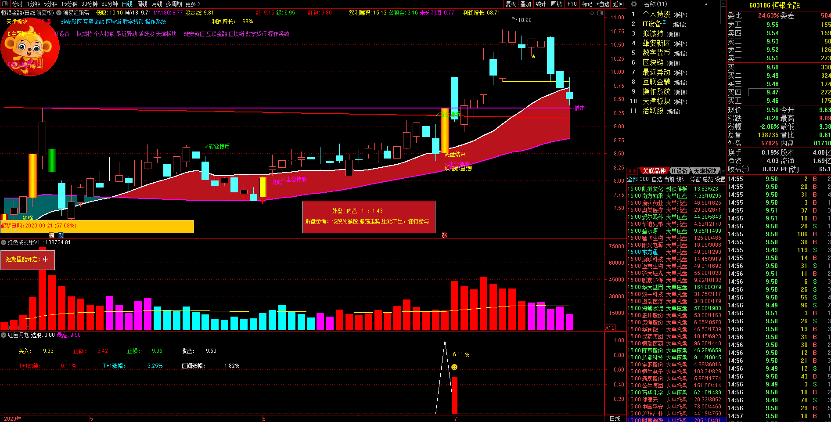Click the X10 volume scale toggle
Screen dimensions: 831x422
[x=610, y=328]
